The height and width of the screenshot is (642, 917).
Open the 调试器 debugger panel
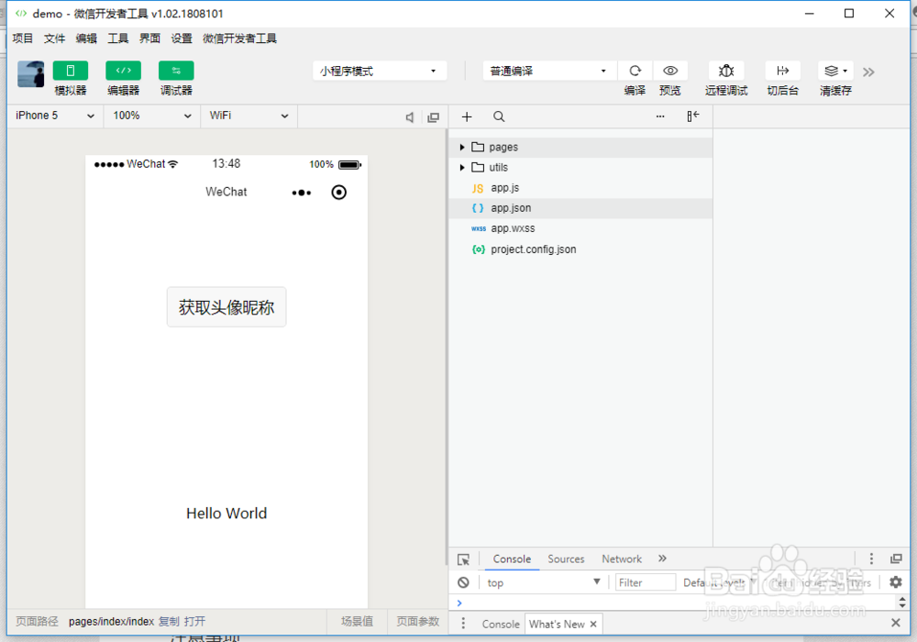(175, 70)
